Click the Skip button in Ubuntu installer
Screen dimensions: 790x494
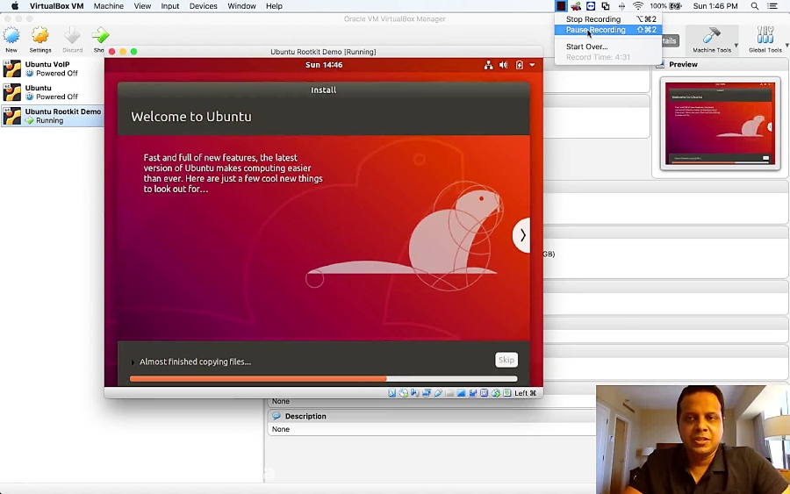[x=506, y=360]
